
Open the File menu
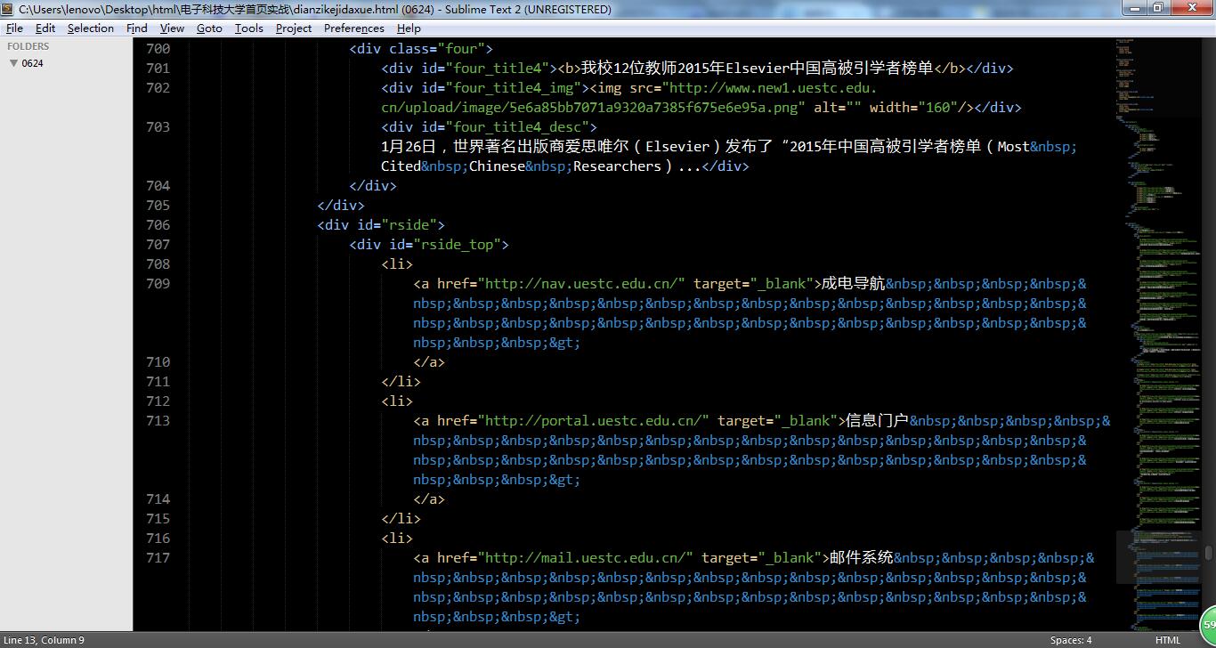pyautogui.click(x=14, y=28)
